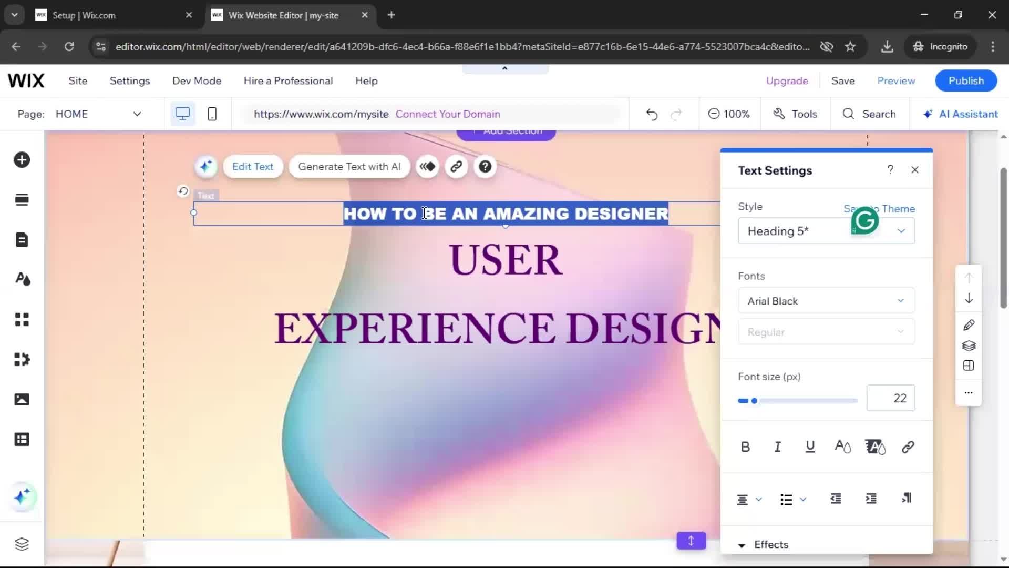This screenshot has width=1009, height=568.
Task: Open the Add Elements panel
Action: point(22,160)
